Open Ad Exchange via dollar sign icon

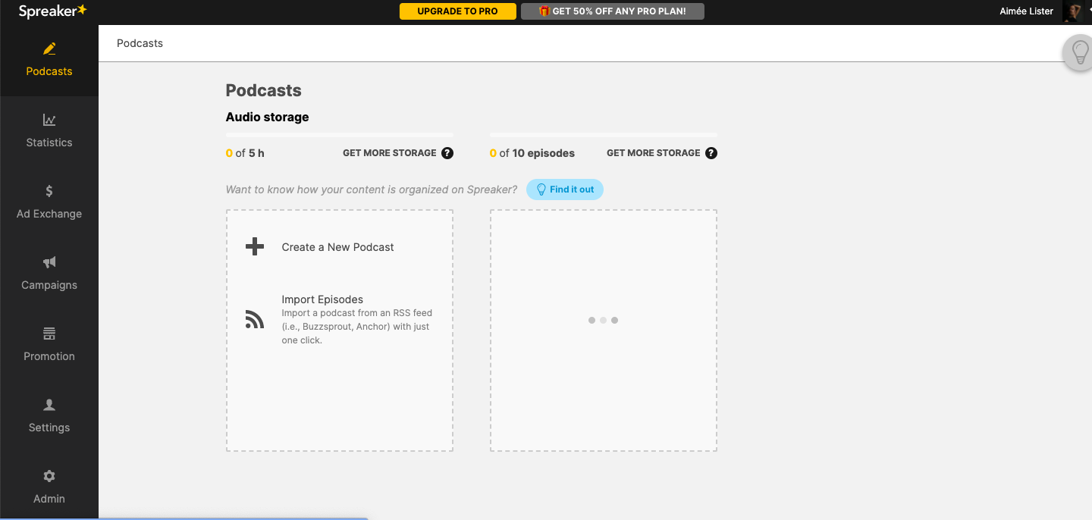[49, 190]
